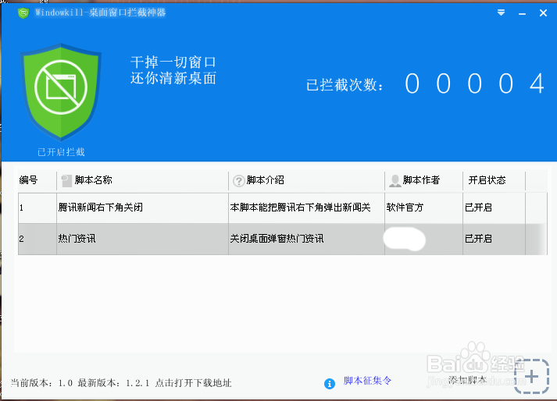557x401 pixels.
Task: Click the blue info icon beside 脚本征集令
Action: click(330, 384)
